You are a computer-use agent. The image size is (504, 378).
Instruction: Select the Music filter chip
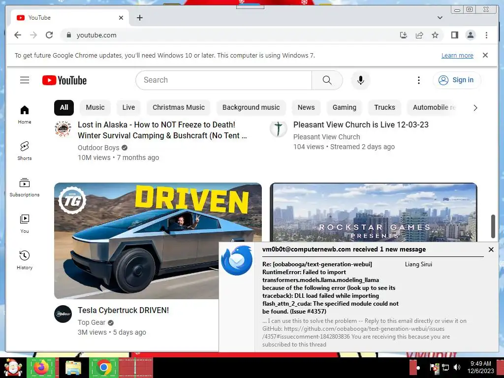click(x=95, y=107)
